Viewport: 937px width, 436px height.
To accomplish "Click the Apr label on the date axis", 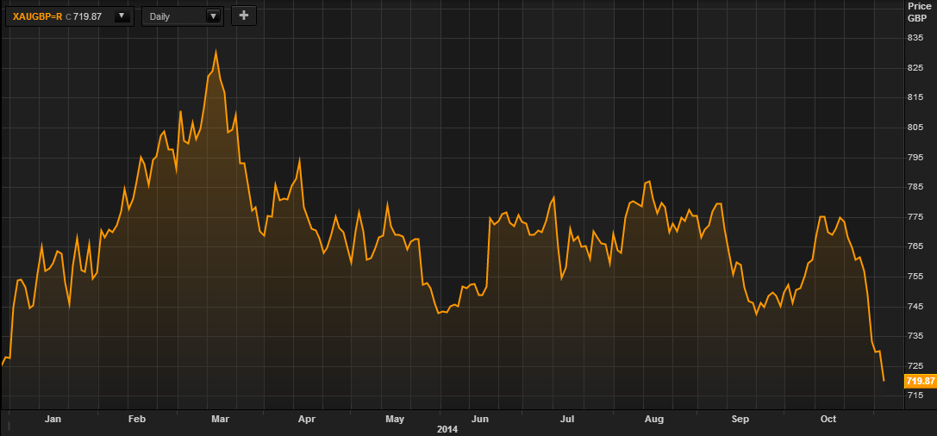I will [306, 420].
